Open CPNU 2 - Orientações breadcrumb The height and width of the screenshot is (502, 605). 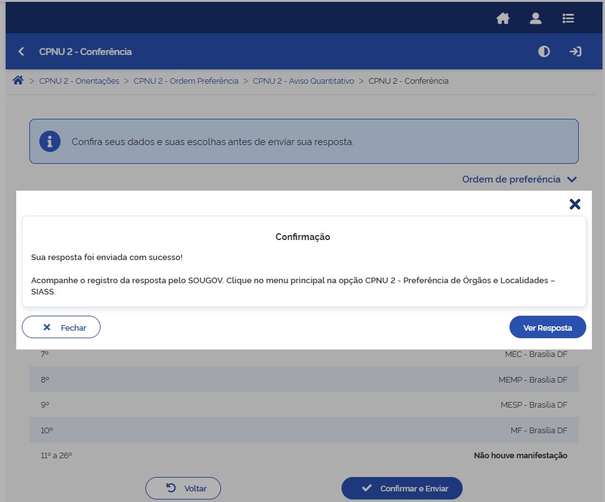[79, 81]
